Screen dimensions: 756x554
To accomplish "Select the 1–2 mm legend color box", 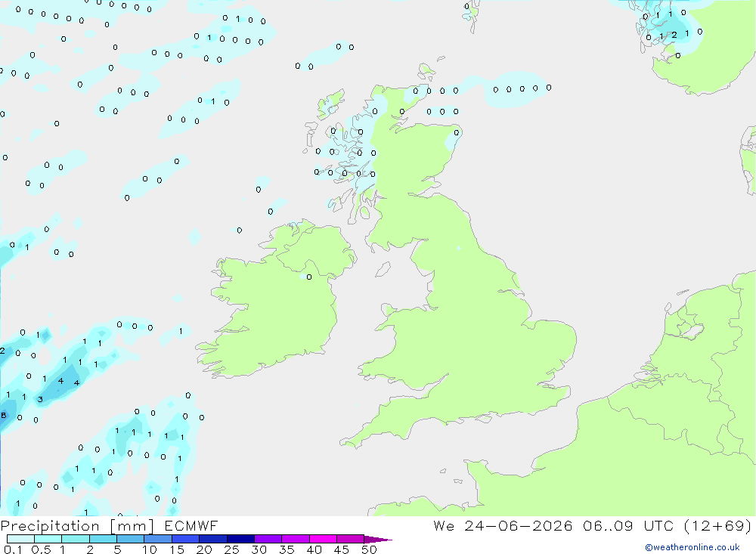I will pos(76,539).
